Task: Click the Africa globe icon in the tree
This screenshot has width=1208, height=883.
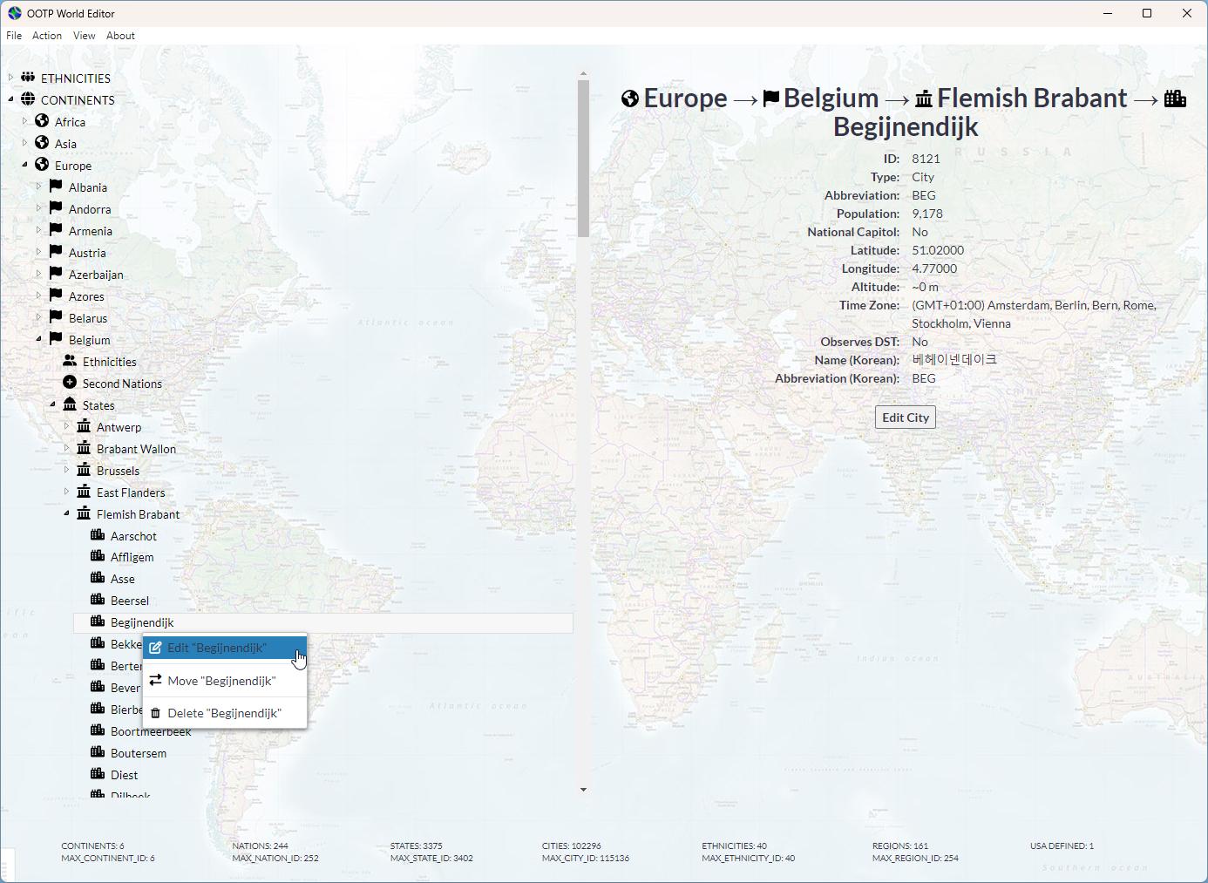Action: [x=41, y=121]
